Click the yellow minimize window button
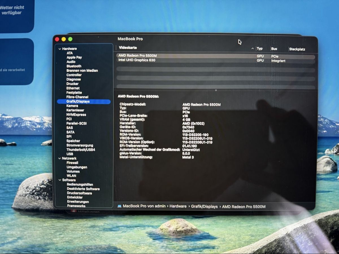The width and height of the screenshot is (339, 254). click(64, 39)
